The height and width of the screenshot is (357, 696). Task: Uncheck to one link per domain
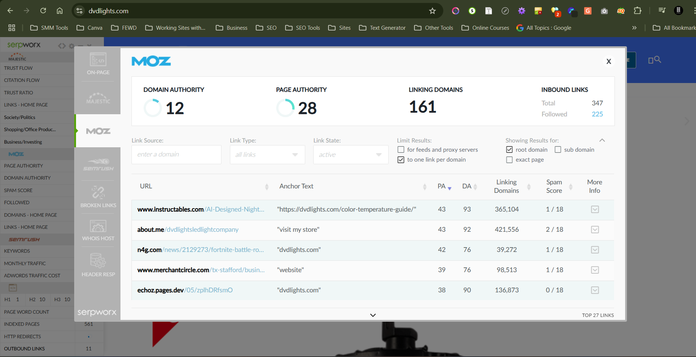coord(401,160)
